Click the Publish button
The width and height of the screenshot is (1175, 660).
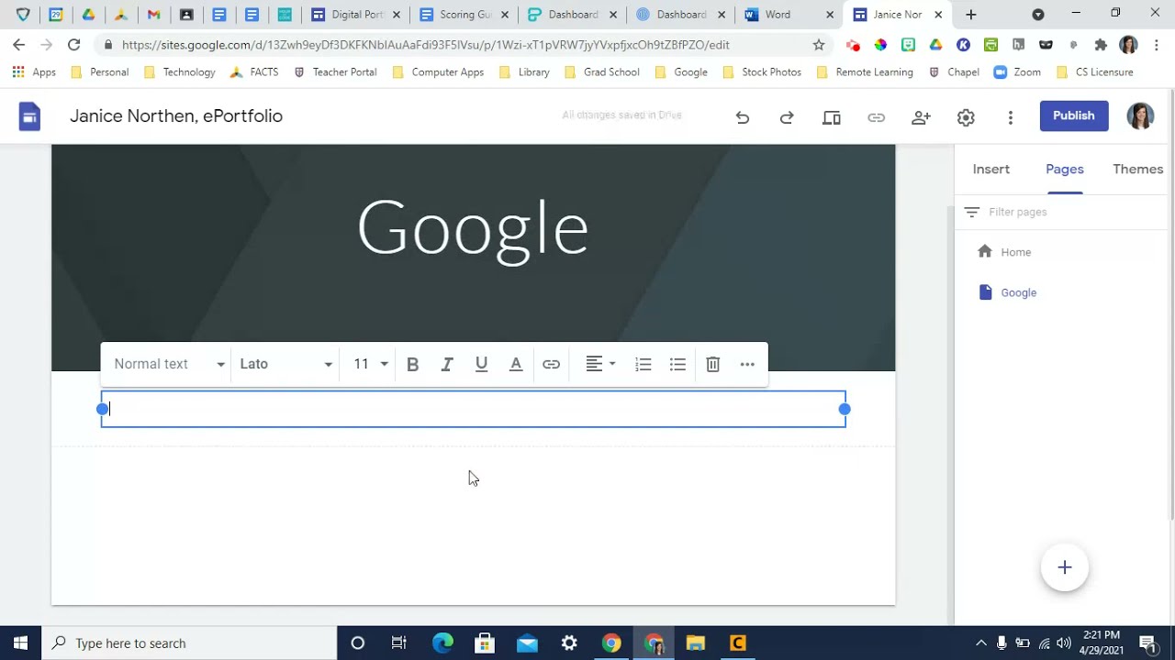coord(1074,115)
